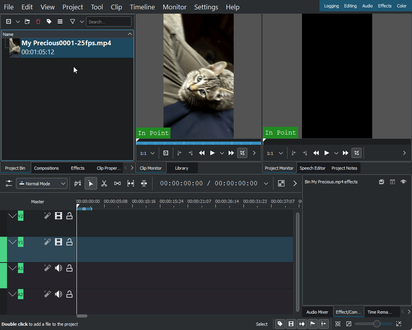
Task: Switch to the Audio Mixer tab
Action: pyautogui.click(x=317, y=312)
